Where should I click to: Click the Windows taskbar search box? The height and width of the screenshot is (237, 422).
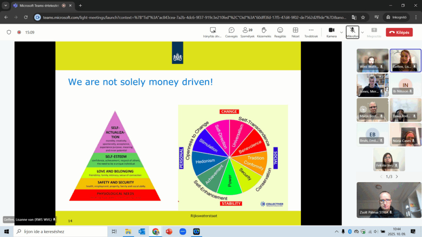60,232
